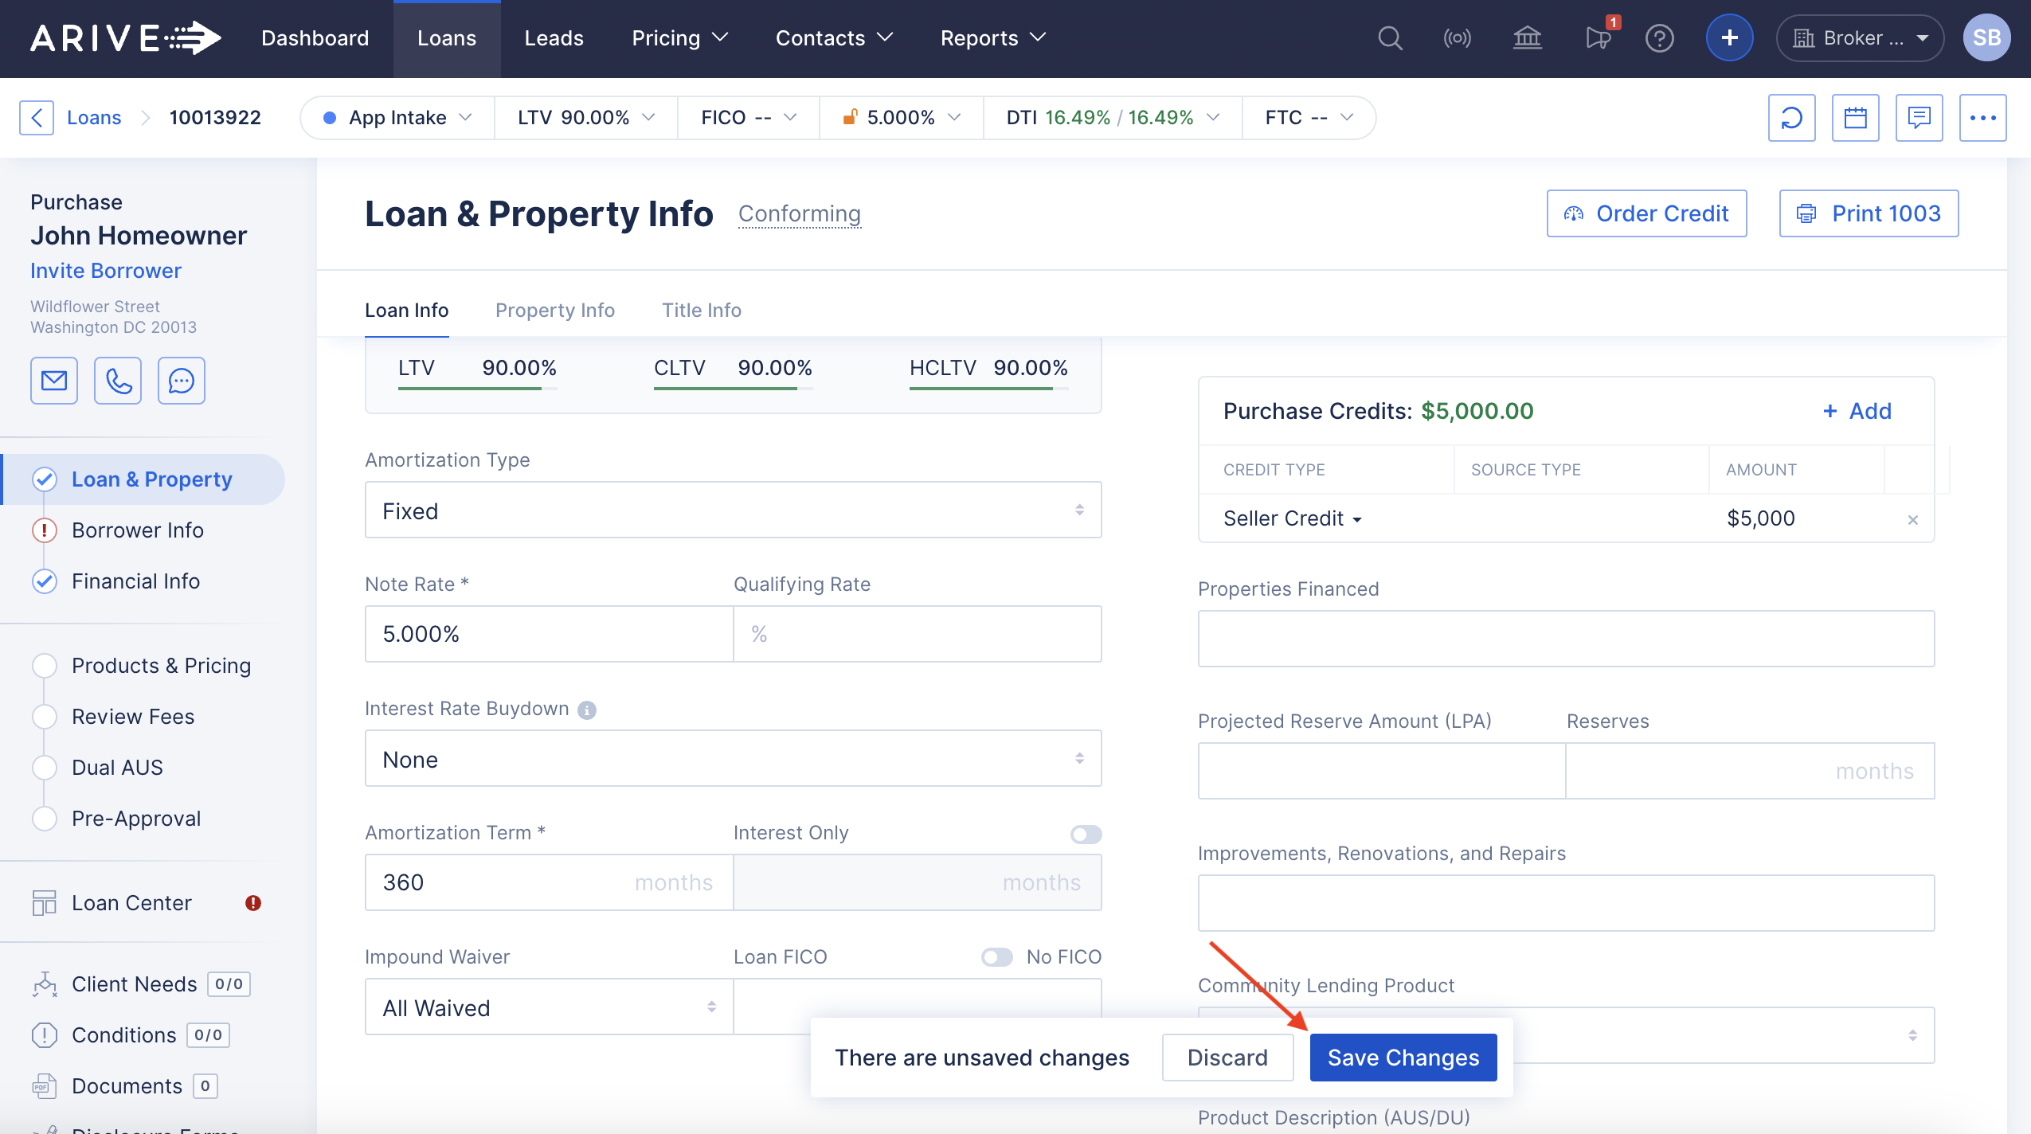Open the Amortization Type dropdown

click(733, 510)
